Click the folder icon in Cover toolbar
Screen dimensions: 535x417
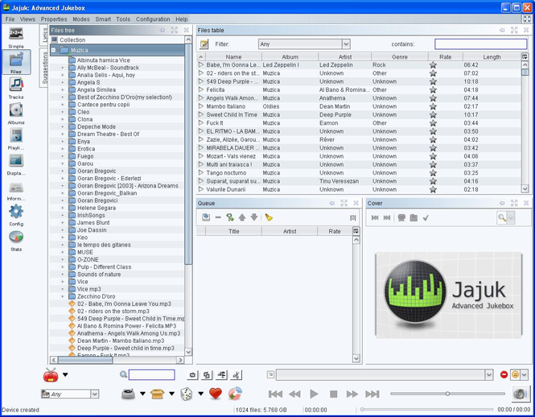(x=414, y=217)
